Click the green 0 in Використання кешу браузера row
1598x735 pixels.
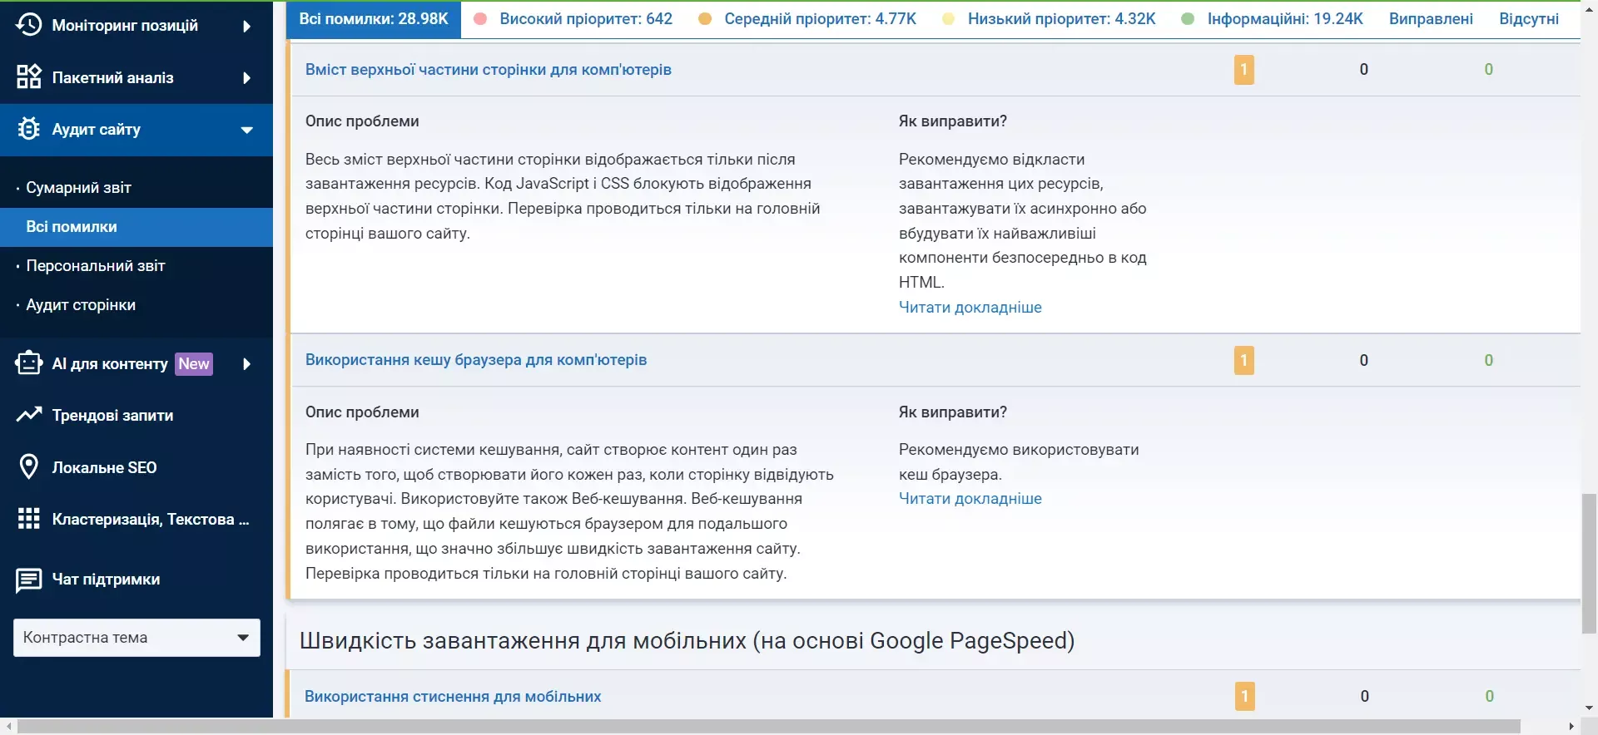(x=1489, y=360)
